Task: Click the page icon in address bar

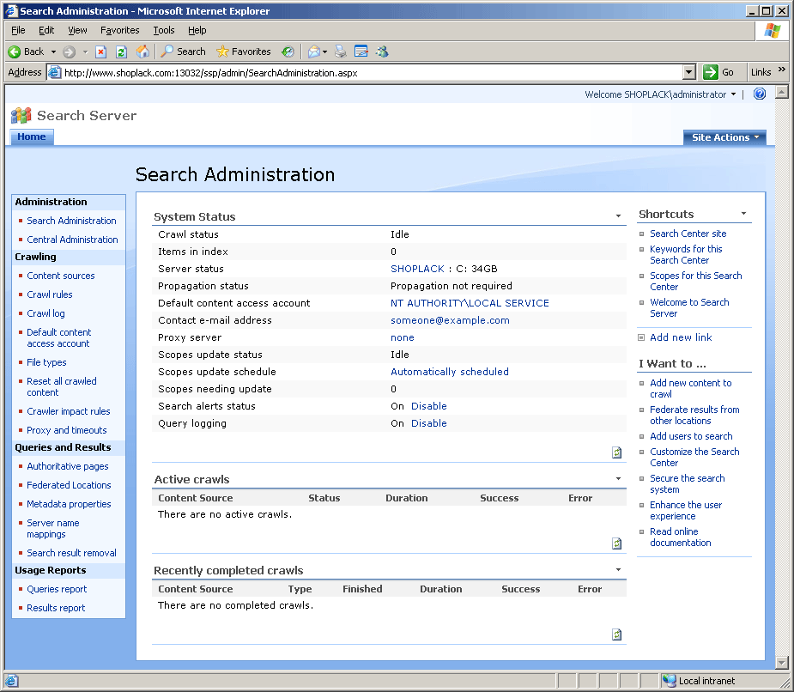Action: click(x=55, y=72)
